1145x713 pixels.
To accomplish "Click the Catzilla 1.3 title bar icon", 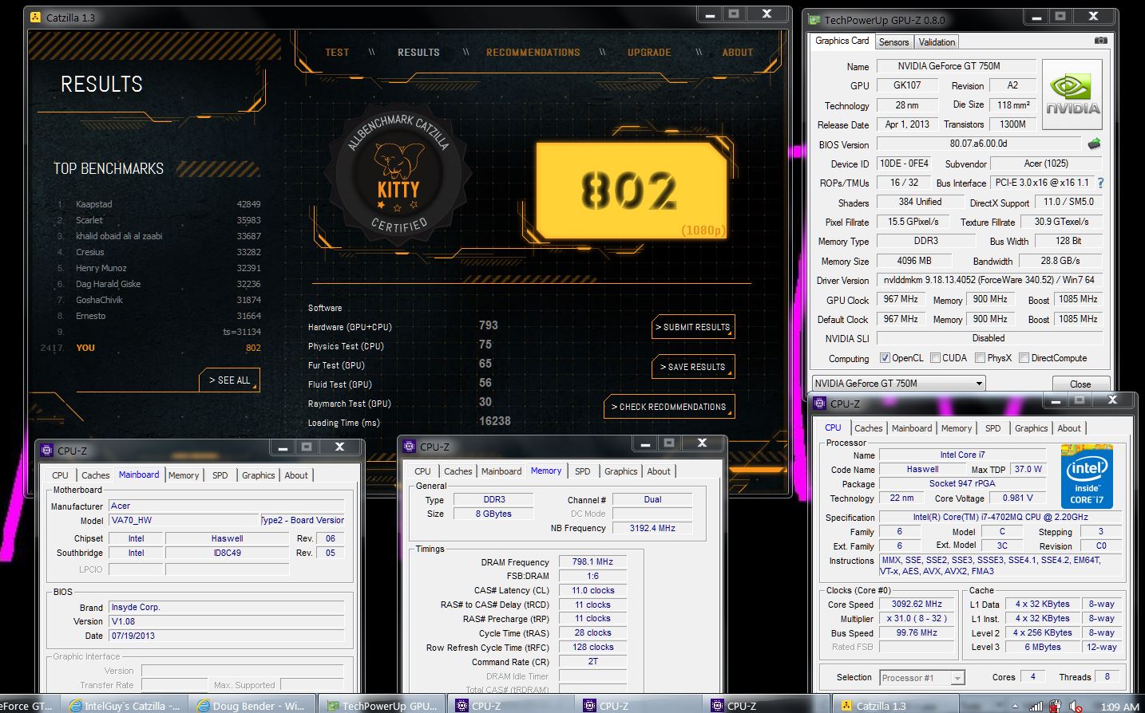I will [x=34, y=17].
